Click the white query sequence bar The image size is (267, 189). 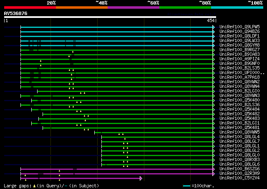pyautogui.click(x=110, y=17)
